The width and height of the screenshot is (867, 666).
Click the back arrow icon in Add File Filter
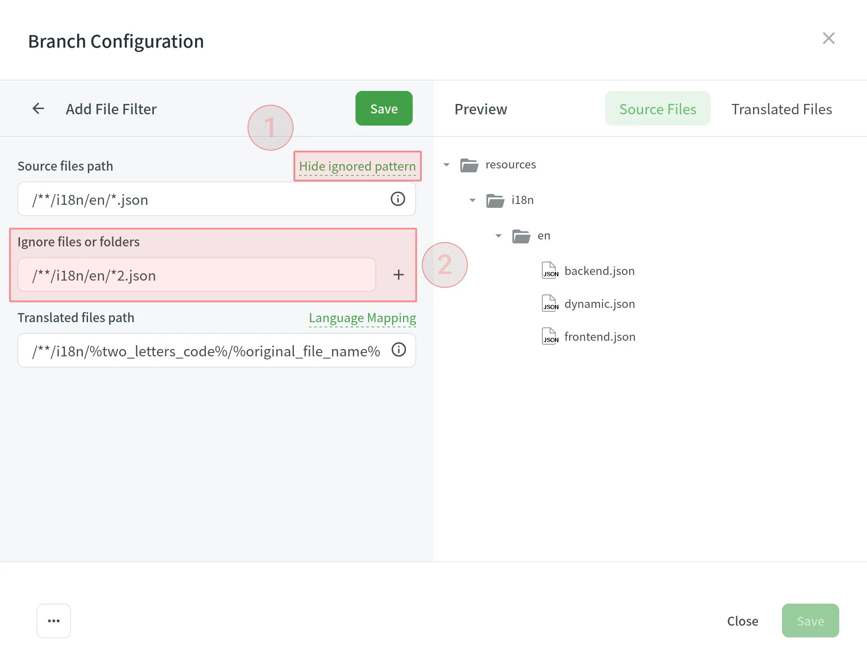point(39,108)
